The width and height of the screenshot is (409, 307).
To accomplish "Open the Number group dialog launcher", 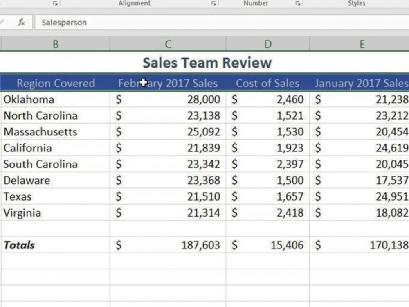I will tap(298, 3).
